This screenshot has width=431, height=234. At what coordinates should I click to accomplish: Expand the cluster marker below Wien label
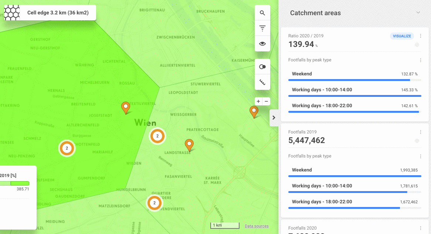click(x=157, y=136)
